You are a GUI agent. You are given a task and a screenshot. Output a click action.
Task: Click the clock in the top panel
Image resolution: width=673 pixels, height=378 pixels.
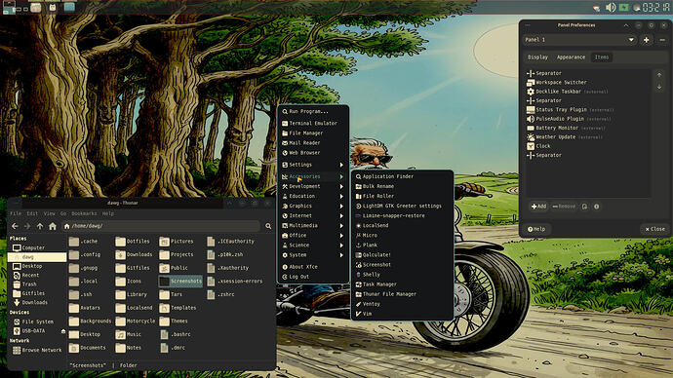[x=655, y=7]
